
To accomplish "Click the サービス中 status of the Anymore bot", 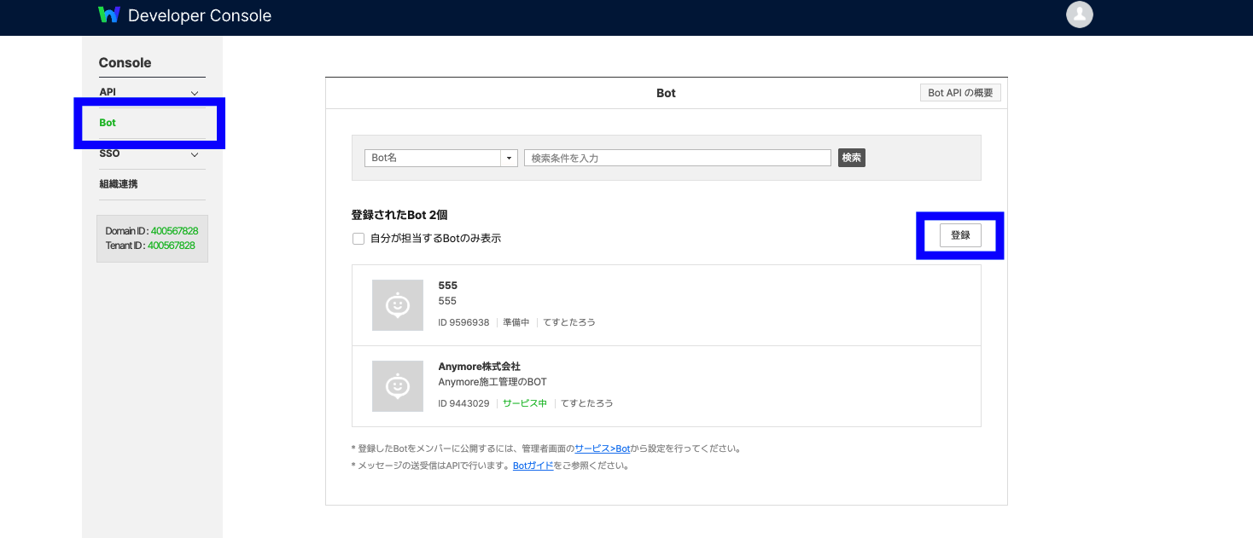I will 525,402.
